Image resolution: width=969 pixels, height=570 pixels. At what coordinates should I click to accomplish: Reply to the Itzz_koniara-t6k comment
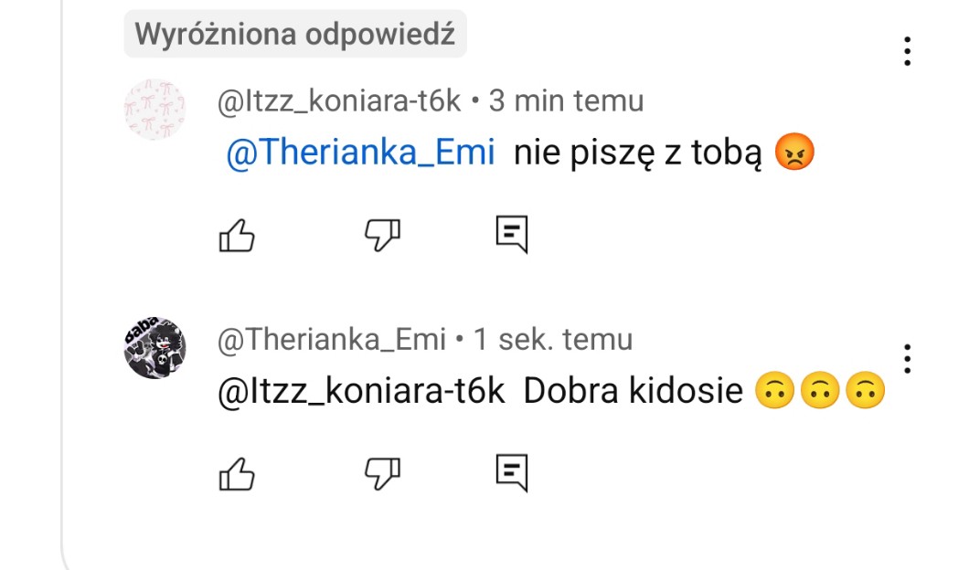pos(512,236)
